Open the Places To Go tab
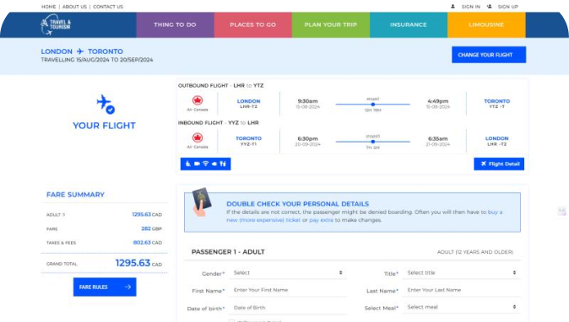This screenshot has height=322, width=569. click(x=253, y=24)
